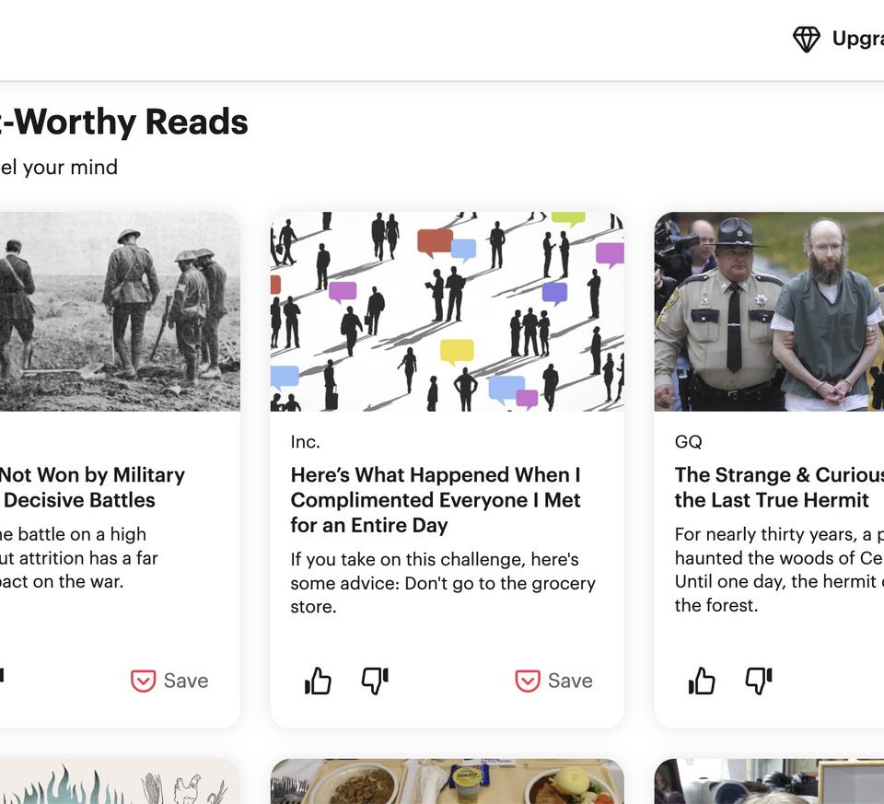Thumbs down the GQ hermit article
The image size is (884, 804).
point(759,681)
